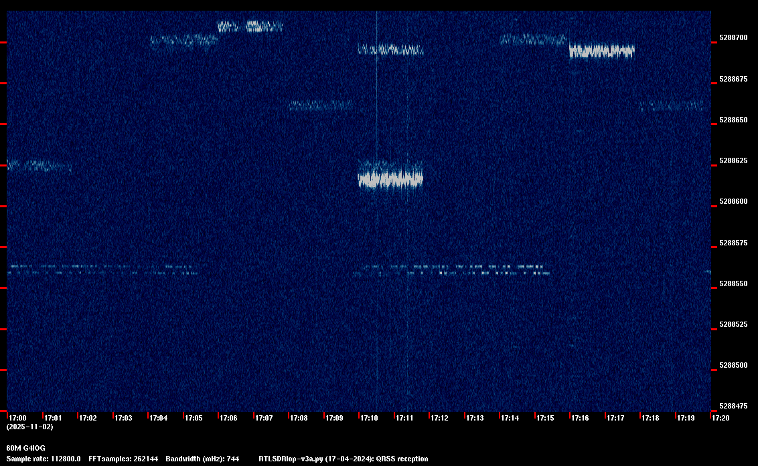Click the 17:13 time label
Screen dimensions: 758x466
[475, 418]
